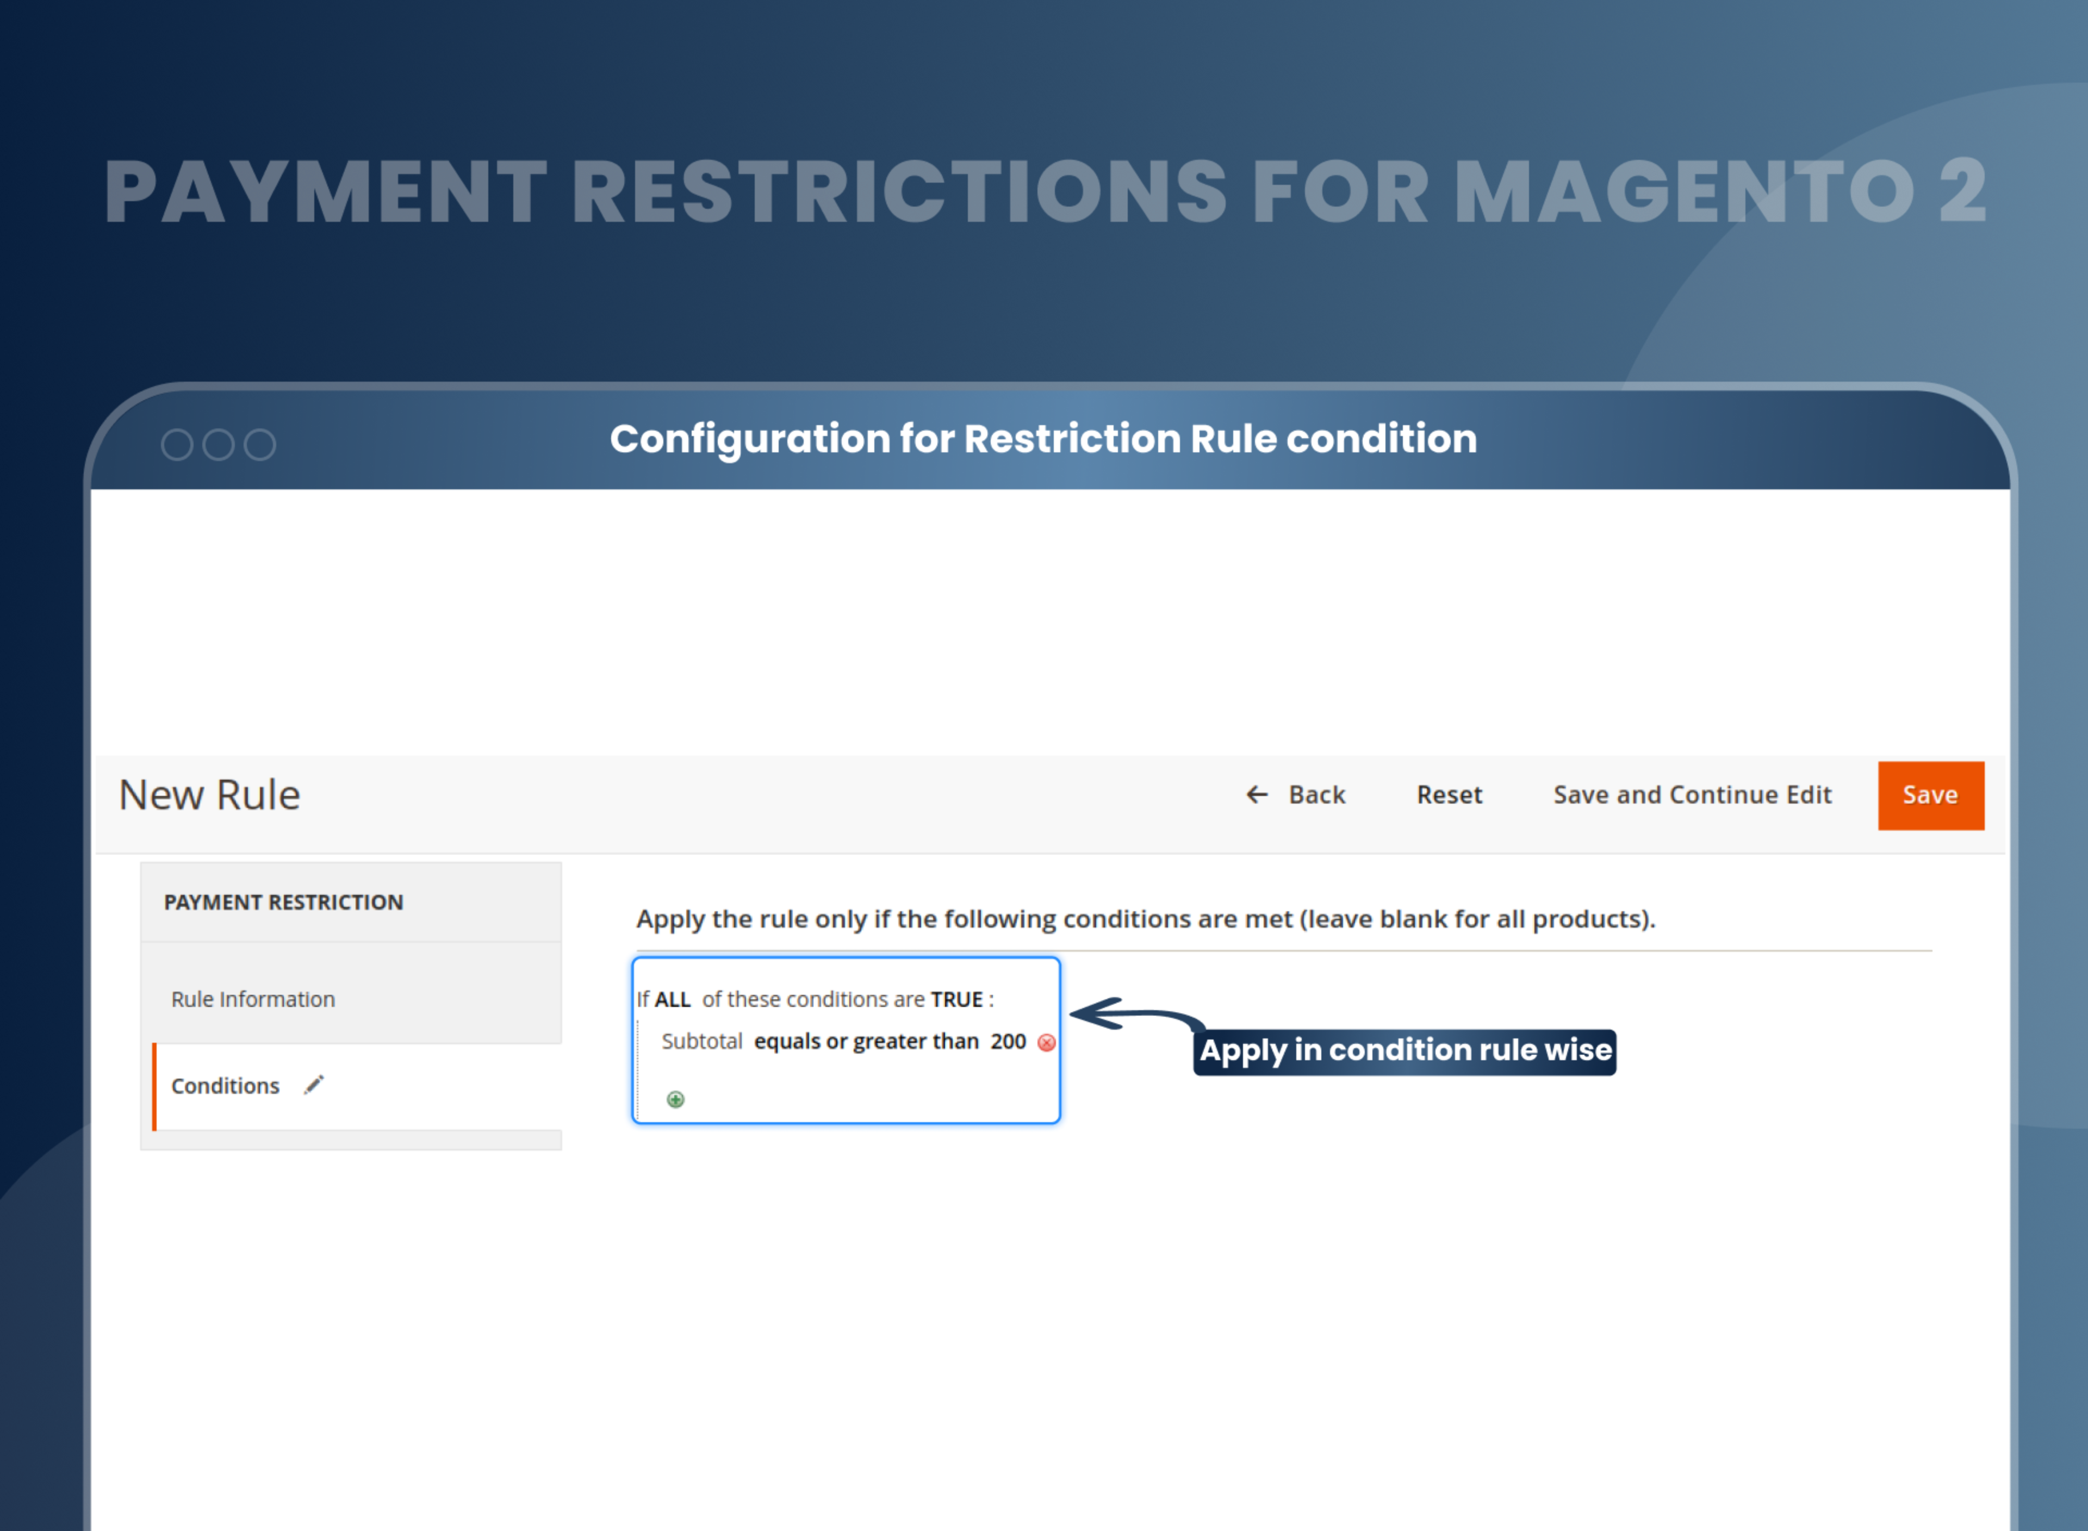The image size is (2088, 1531).
Task: Click the third browser window circle icon
Action: 259,444
